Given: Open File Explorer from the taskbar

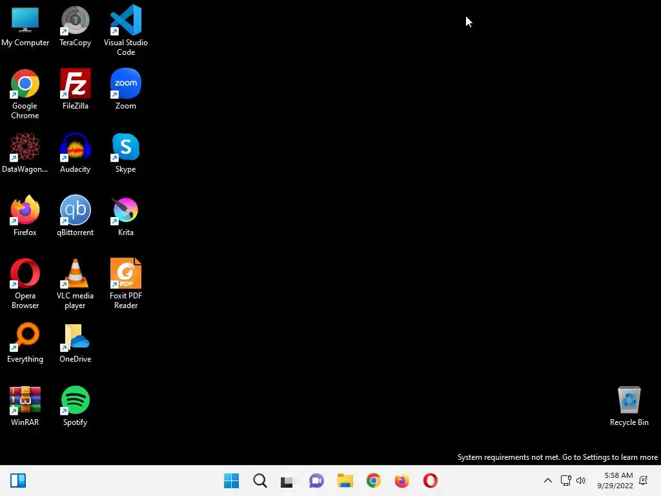Looking at the screenshot, I should click(345, 480).
